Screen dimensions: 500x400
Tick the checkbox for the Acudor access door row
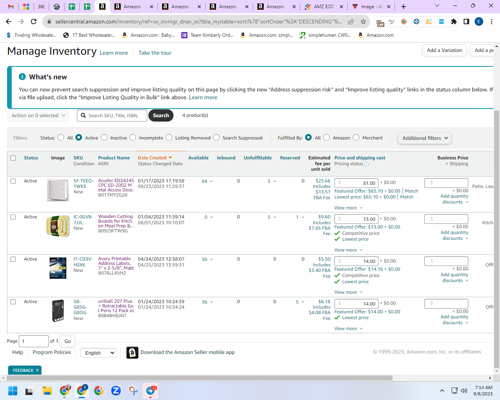click(13, 181)
